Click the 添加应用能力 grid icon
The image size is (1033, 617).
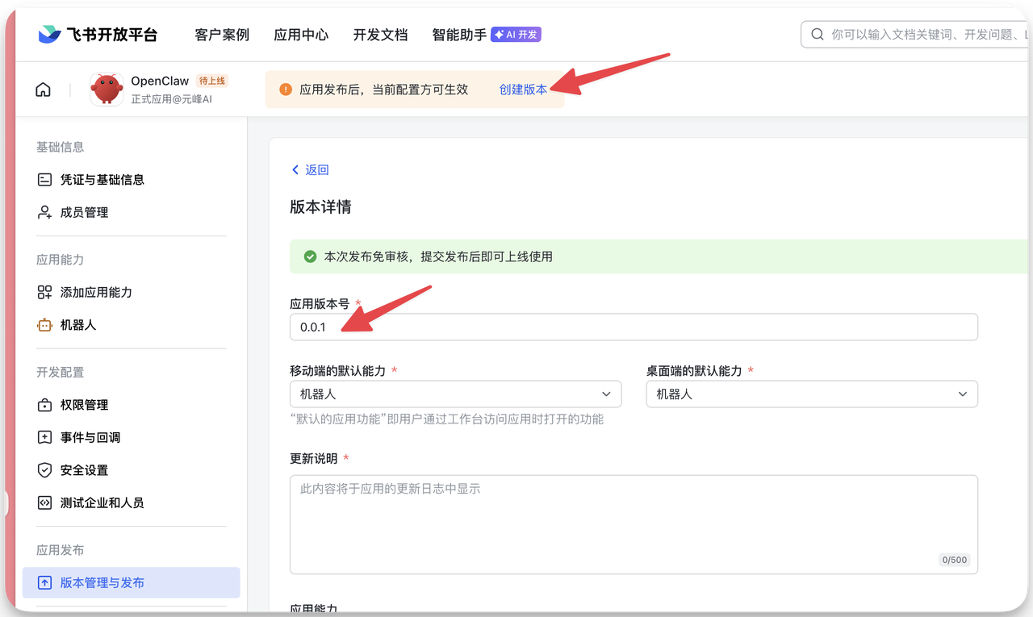[x=45, y=292]
